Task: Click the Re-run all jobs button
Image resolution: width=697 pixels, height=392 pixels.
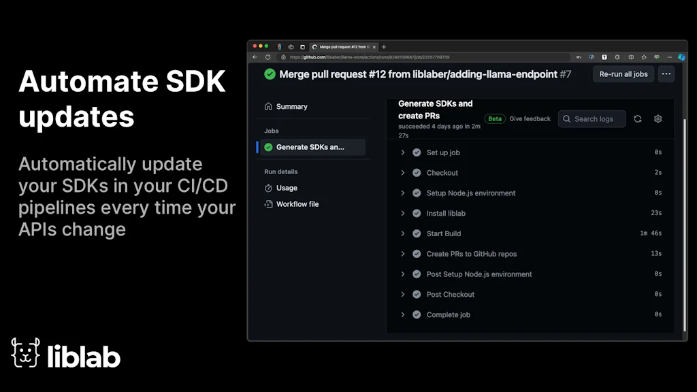Action: pyautogui.click(x=623, y=74)
